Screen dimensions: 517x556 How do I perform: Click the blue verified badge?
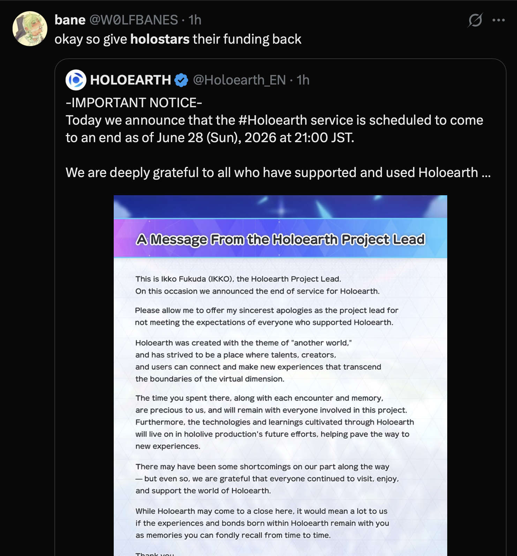(181, 80)
